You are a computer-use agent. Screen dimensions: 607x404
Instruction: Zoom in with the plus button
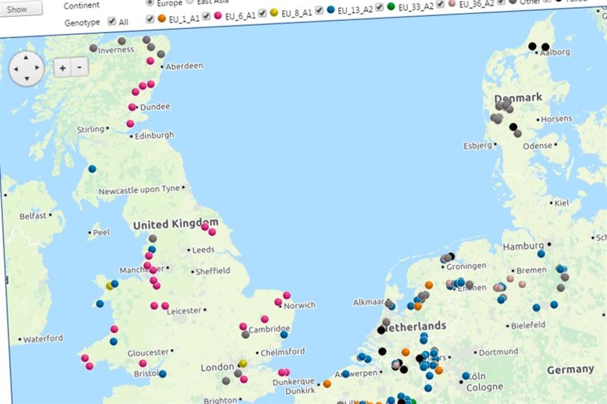[x=62, y=69]
